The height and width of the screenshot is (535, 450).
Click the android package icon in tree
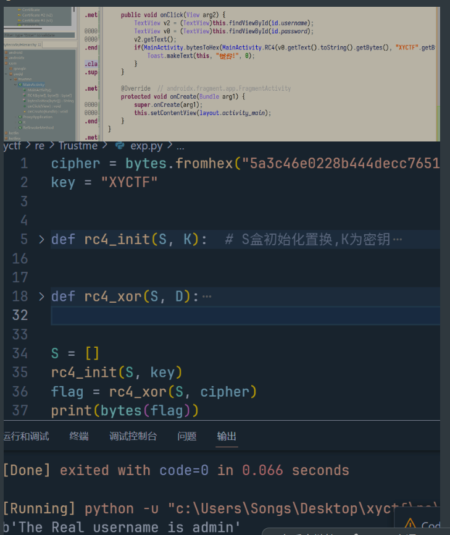click(6, 53)
